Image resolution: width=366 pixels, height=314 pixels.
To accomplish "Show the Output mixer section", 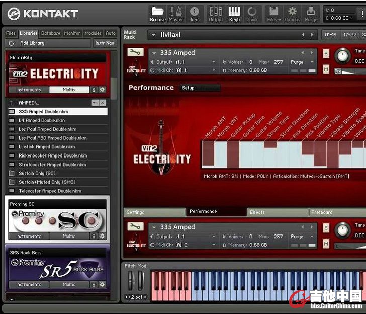I will [x=216, y=14].
